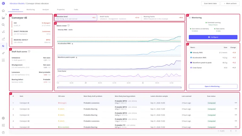This screenshot has height=136, width=242.
Task: Open the Home icon in the sidebar
Action: (3, 11)
